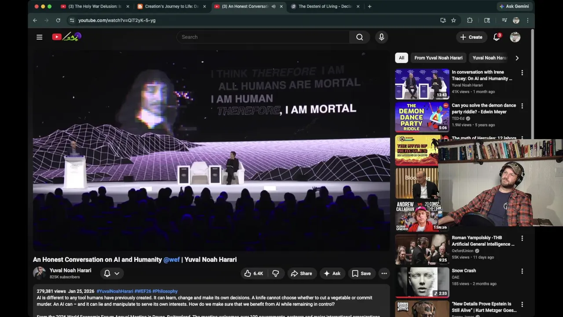This screenshot has width=563, height=317.
Task: Click the browser forward arrow
Action: (x=46, y=20)
